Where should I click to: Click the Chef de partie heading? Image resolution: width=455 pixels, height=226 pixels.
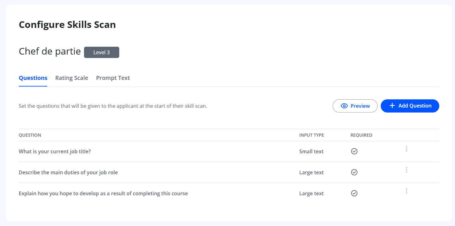pos(50,51)
